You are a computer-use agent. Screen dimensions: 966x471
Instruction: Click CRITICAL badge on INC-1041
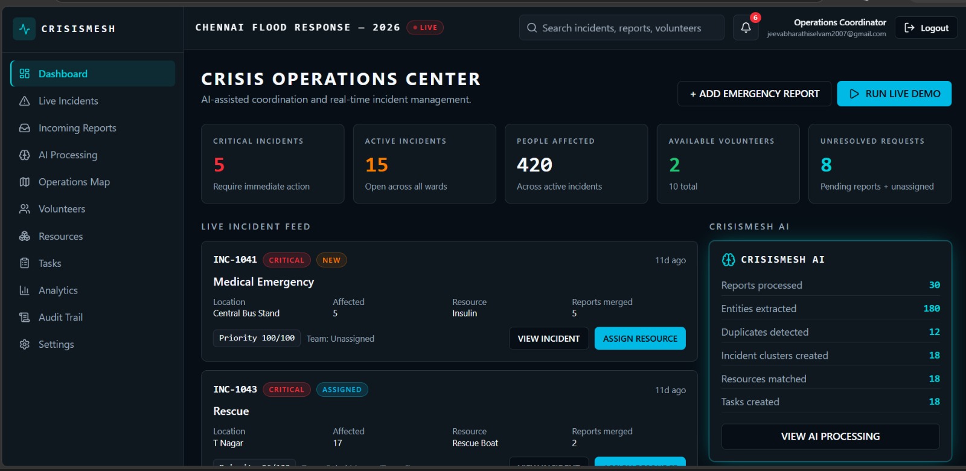click(287, 260)
